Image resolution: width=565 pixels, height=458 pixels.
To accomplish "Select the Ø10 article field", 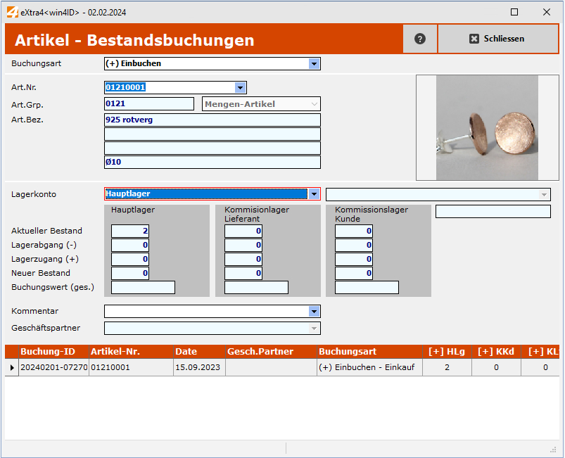I will (x=211, y=162).
